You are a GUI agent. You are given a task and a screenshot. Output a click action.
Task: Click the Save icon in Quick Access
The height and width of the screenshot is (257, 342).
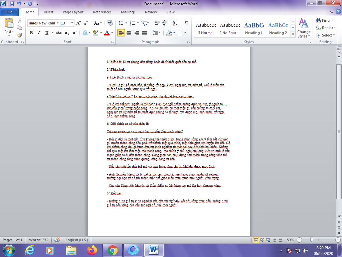12,3
